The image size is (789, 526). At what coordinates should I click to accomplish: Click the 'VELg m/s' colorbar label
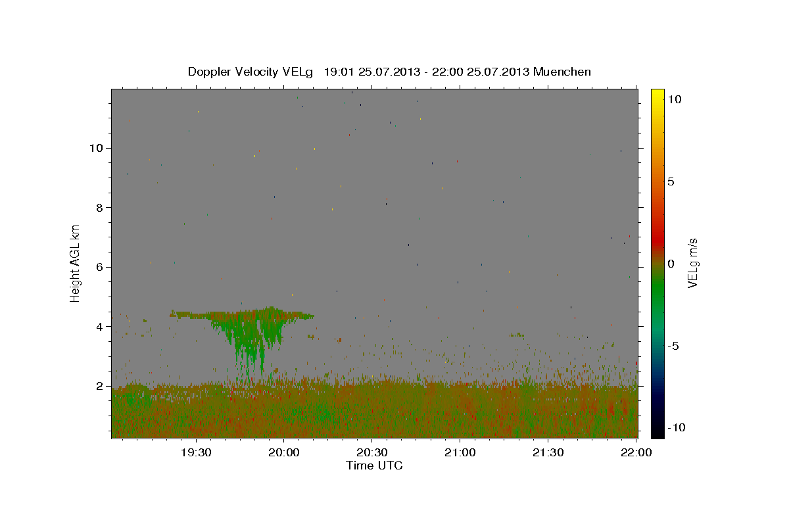692,263
